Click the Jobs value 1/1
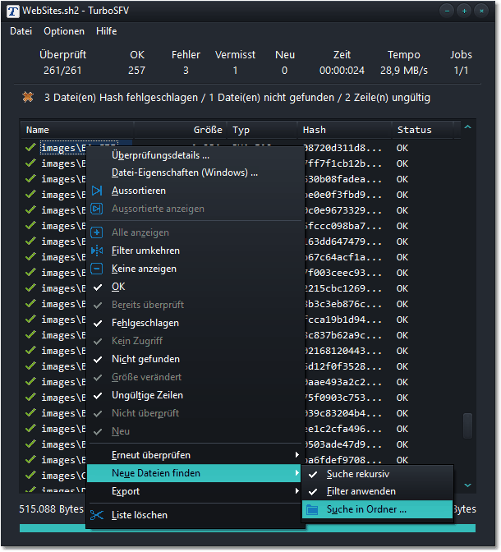The width and height of the screenshot is (501, 552). click(461, 71)
